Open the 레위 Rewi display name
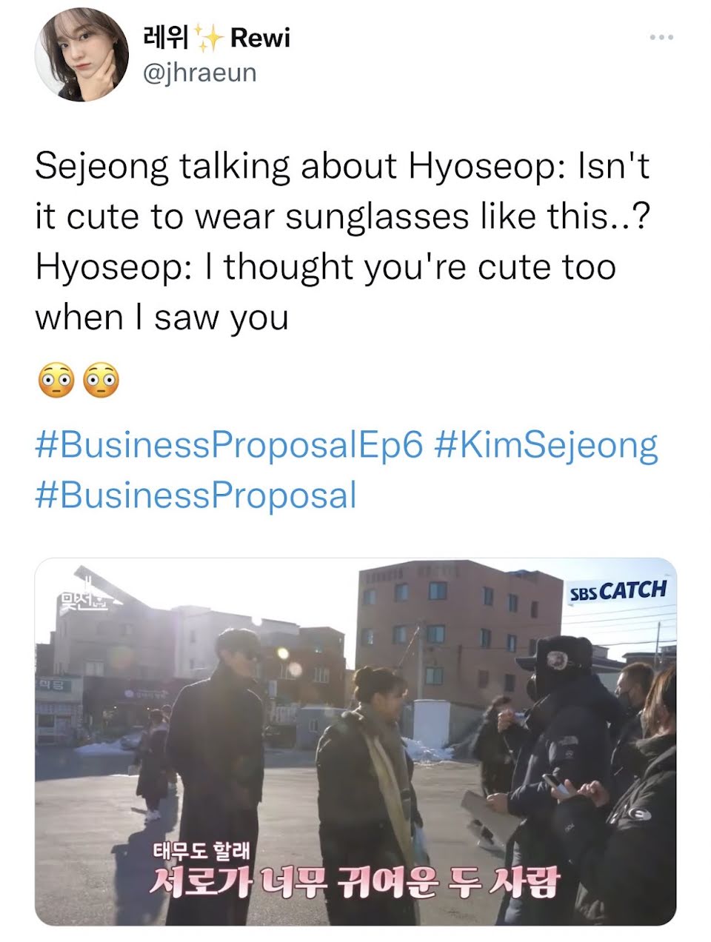711x942 pixels. (216, 38)
